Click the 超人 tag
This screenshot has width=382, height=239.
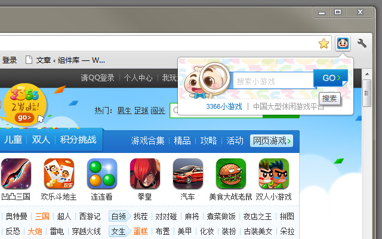tap(64, 216)
